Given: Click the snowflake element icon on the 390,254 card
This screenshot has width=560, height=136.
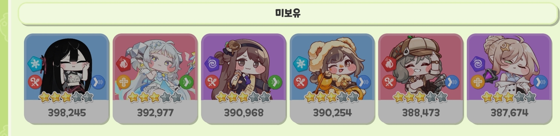Looking at the screenshot, I should [301, 63].
